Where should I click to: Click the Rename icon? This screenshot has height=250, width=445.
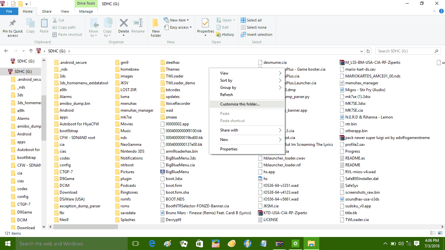(138, 23)
